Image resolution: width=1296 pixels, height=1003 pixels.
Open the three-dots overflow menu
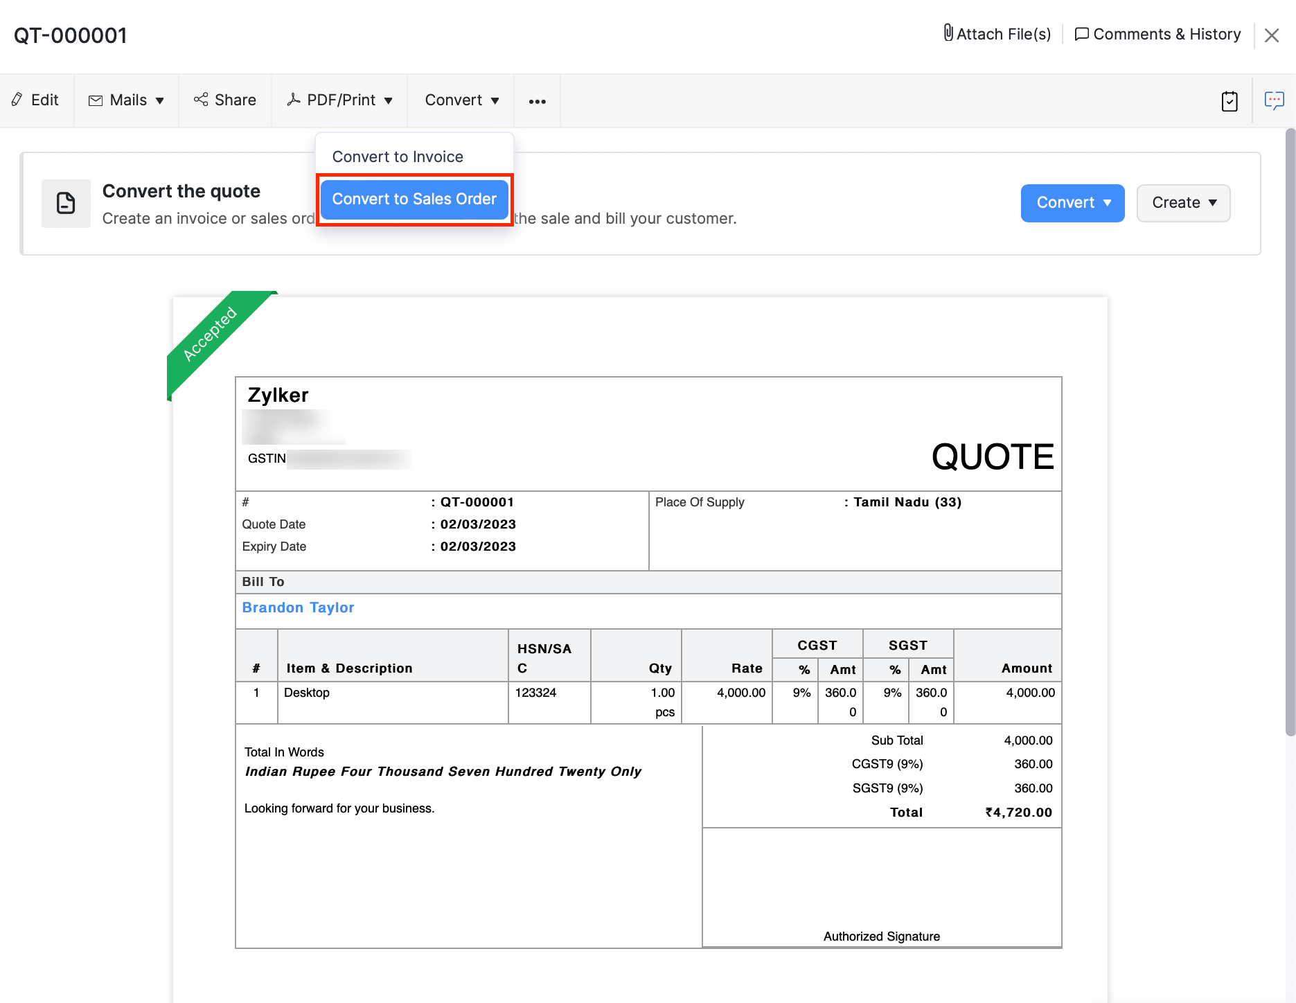[537, 101]
